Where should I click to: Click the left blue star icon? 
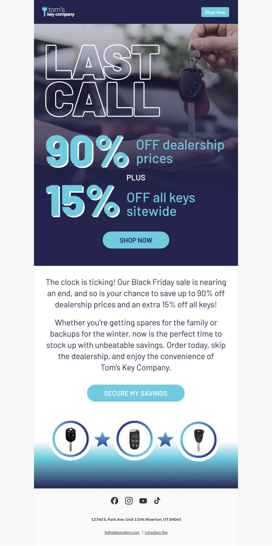[x=102, y=439]
